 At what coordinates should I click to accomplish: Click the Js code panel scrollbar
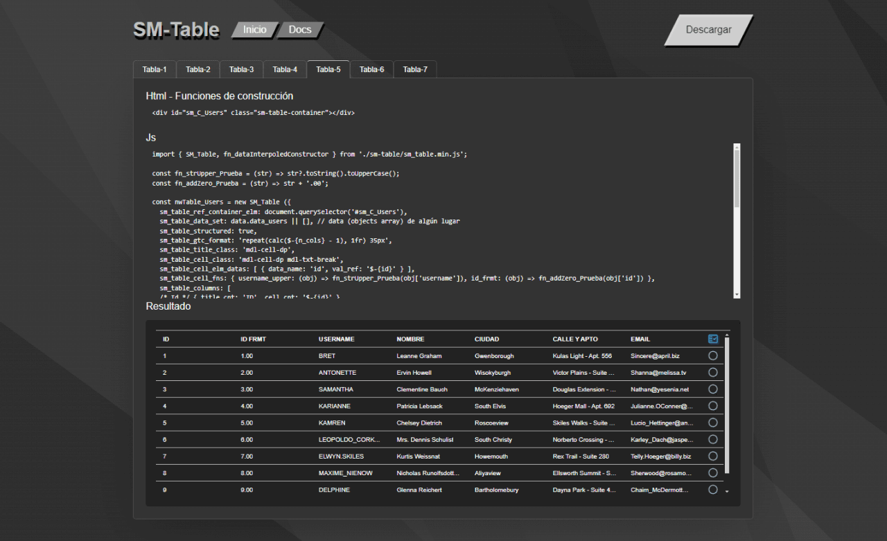pyautogui.click(x=737, y=222)
